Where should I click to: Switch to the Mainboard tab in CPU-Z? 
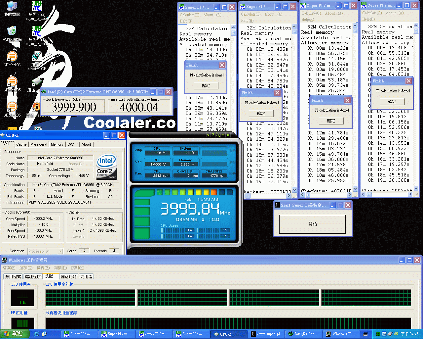(39, 144)
